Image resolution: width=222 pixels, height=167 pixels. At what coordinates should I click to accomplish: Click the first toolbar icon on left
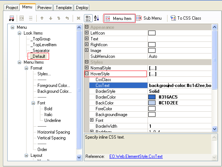[12, 18]
